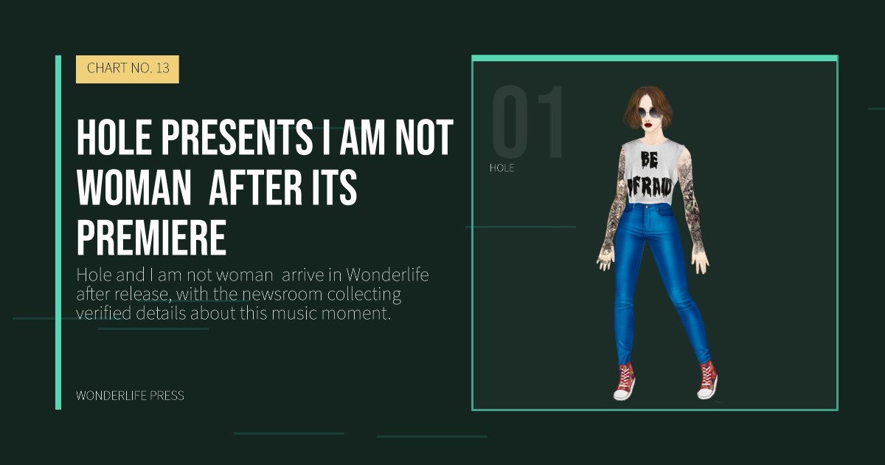Click the headline "Hole presents I am not woman after its premiere"
Screen dimensions: 885x465
tap(265, 187)
